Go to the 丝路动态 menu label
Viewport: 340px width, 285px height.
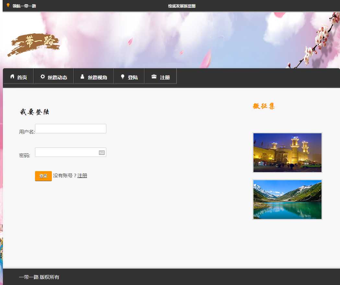click(x=57, y=78)
